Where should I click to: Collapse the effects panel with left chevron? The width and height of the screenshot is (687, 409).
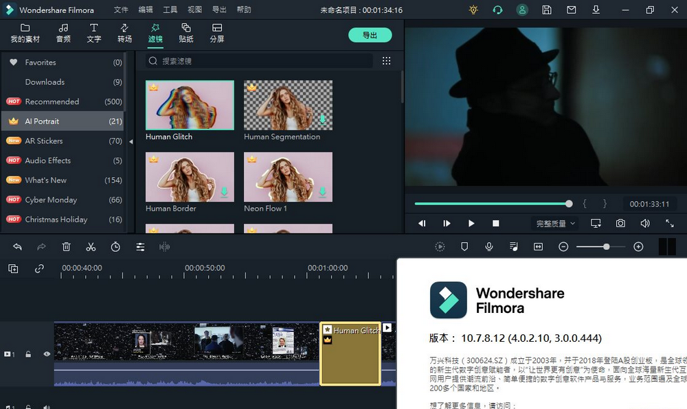[x=130, y=143]
